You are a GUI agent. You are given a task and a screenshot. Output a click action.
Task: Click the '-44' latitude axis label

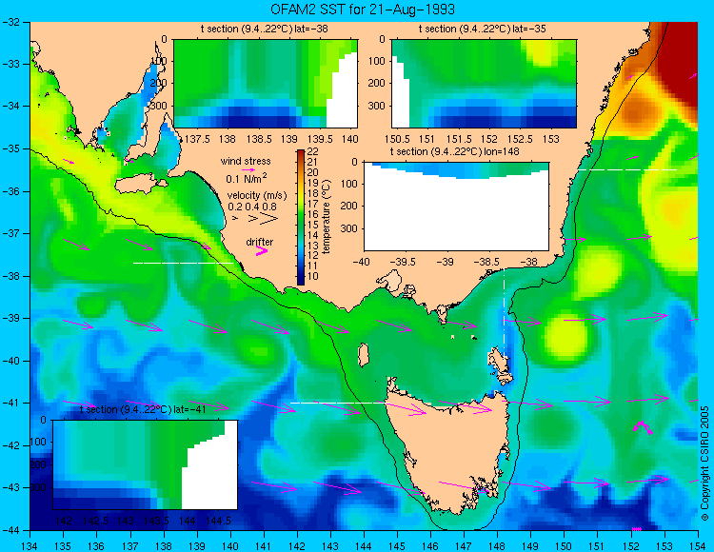pyautogui.click(x=10, y=530)
